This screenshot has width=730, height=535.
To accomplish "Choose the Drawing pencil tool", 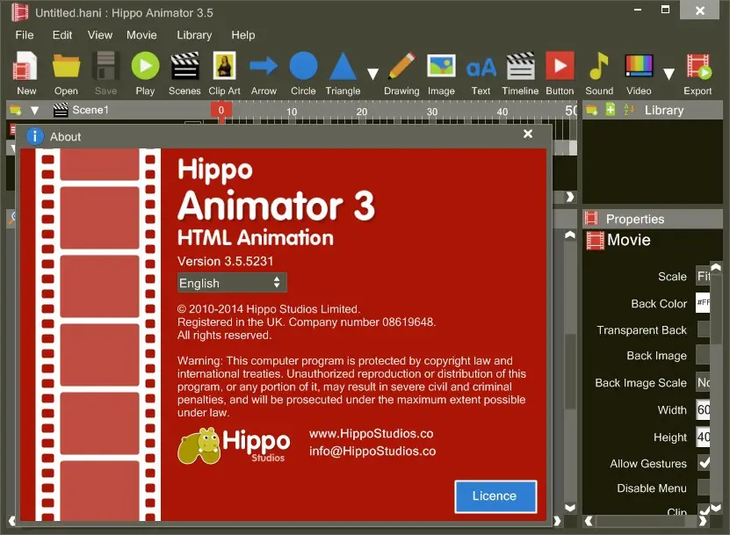I will click(401, 73).
